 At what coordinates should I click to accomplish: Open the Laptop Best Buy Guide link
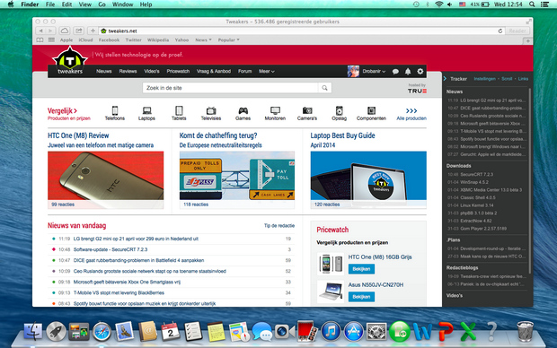tap(342, 135)
